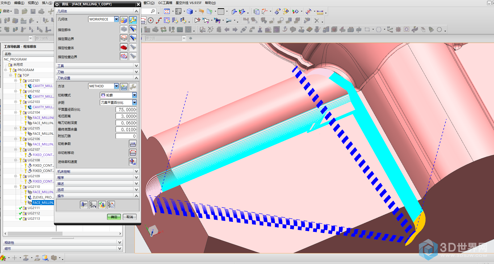
Task: Collapse the TOP tree node
Action: [11, 75]
